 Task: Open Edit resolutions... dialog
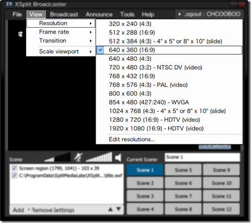(x=169, y=139)
